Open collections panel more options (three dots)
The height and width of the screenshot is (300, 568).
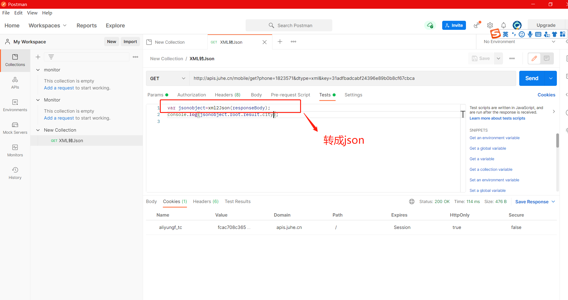coord(135,57)
